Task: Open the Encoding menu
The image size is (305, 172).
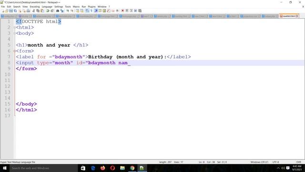Action: coord(35,7)
